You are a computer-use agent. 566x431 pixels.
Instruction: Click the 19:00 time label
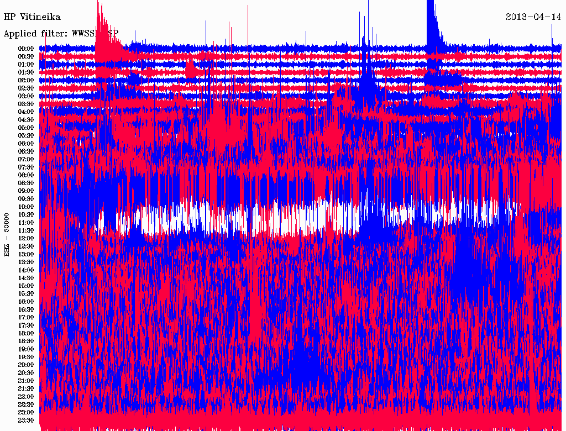[26, 349]
